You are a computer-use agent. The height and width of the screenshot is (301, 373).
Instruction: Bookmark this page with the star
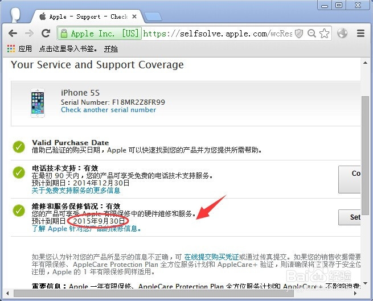[324, 34]
